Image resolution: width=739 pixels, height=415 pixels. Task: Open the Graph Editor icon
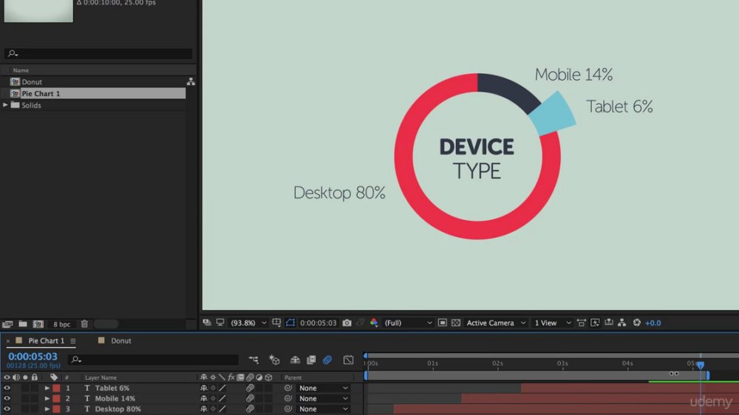click(x=348, y=360)
